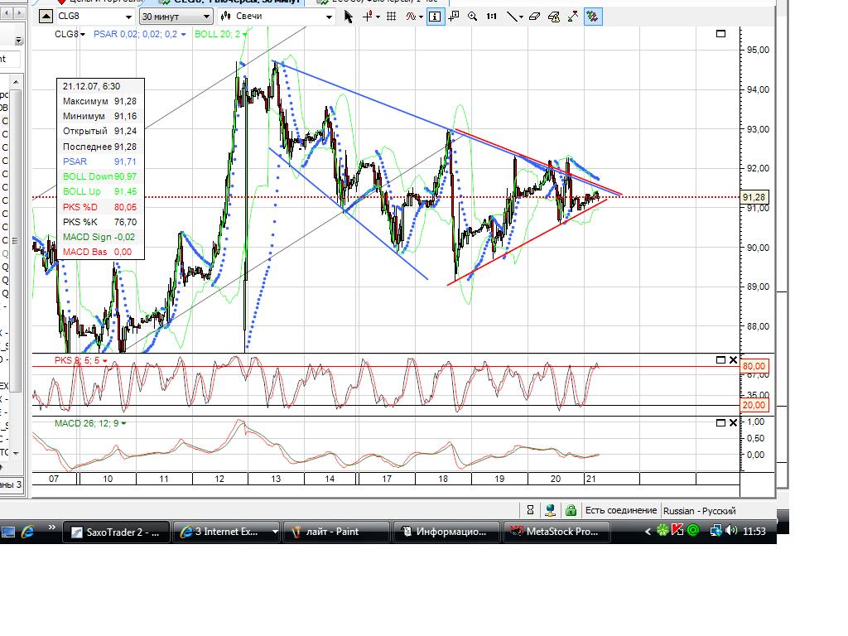Image resolution: width=848 pixels, height=636 pixels.
Task: Select the trendline drawing tool
Action: click(511, 17)
